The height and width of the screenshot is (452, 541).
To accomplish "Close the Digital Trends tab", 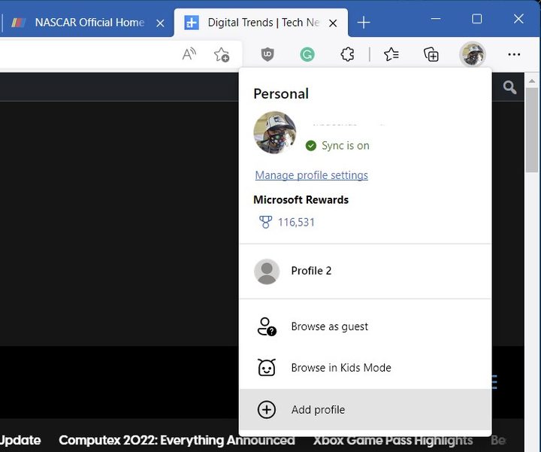I will (333, 23).
